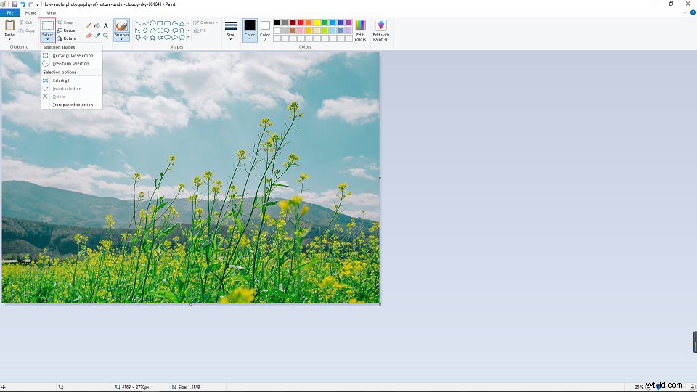Pick the Fill with color bucket
697x392 pixels.
pos(97,25)
